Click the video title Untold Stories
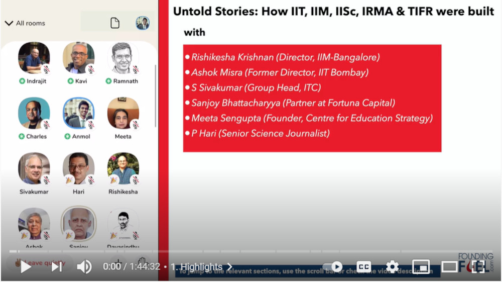Screen dimensions: 502x282 click(x=333, y=12)
